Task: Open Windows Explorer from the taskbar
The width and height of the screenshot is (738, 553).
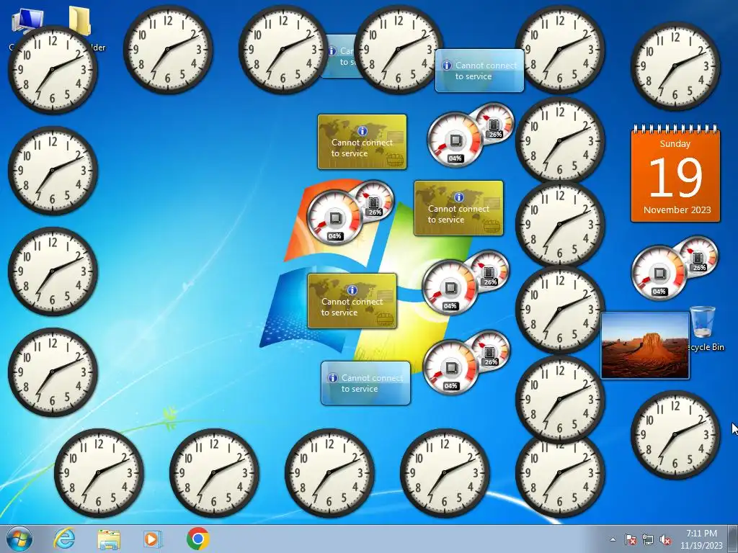Action: click(109, 539)
